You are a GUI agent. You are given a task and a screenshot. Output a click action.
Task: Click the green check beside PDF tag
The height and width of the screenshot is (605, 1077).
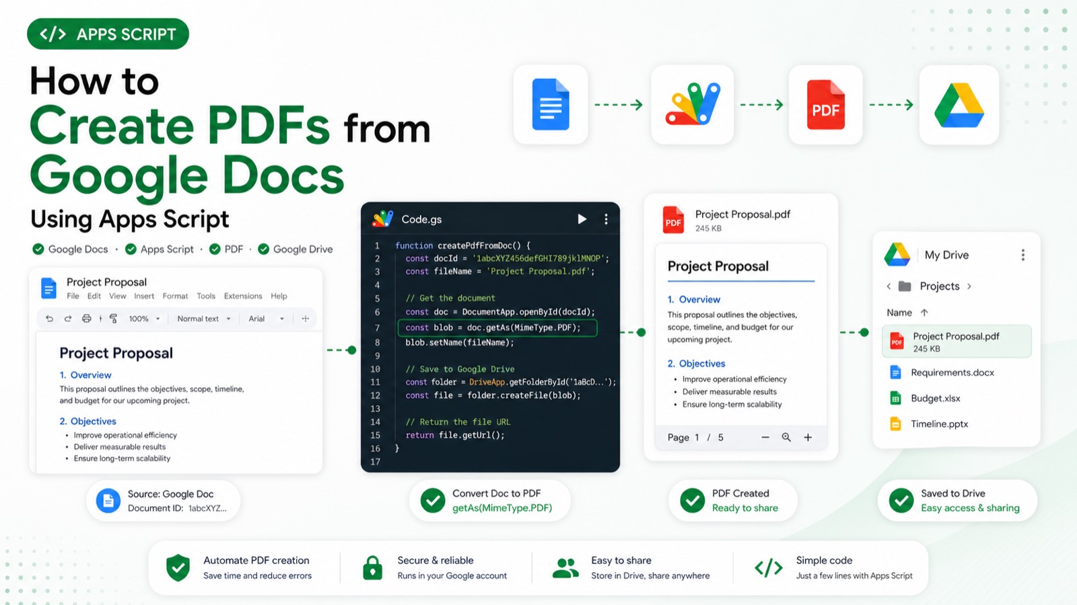click(215, 249)
